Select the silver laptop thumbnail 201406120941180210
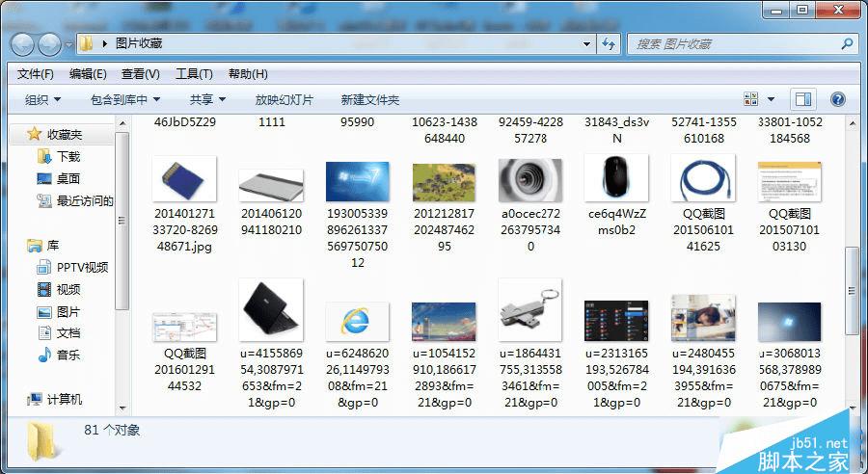 pos(271,185)
